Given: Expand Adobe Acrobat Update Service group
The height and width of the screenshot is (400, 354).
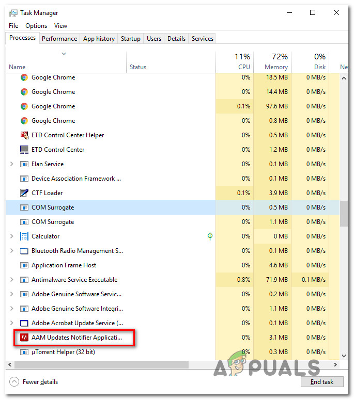Looking at the screenshot, I should click(11, 323).
